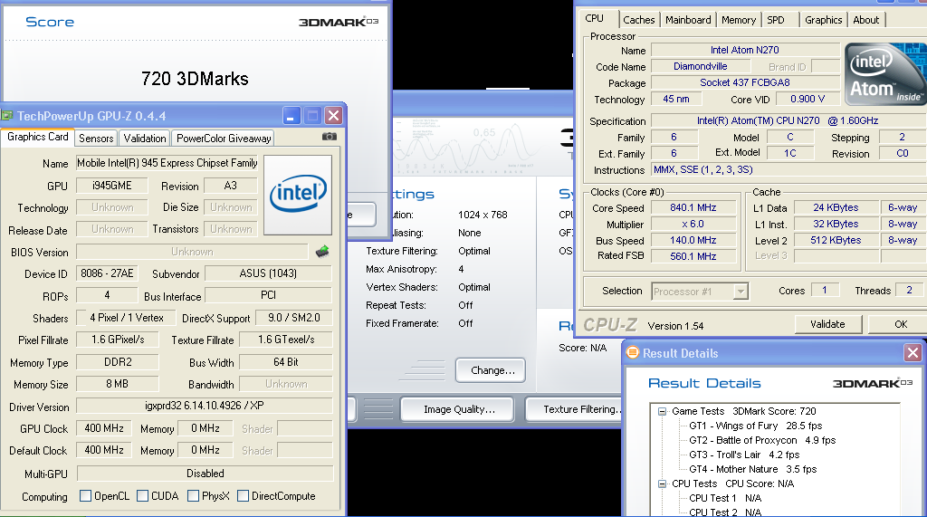927x517 pixels.
Task: Toggle the CUDA checkbox
Action: click(142, 495)
